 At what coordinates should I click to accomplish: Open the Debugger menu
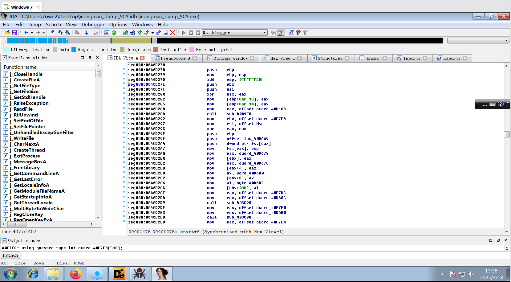pos(93,25)
